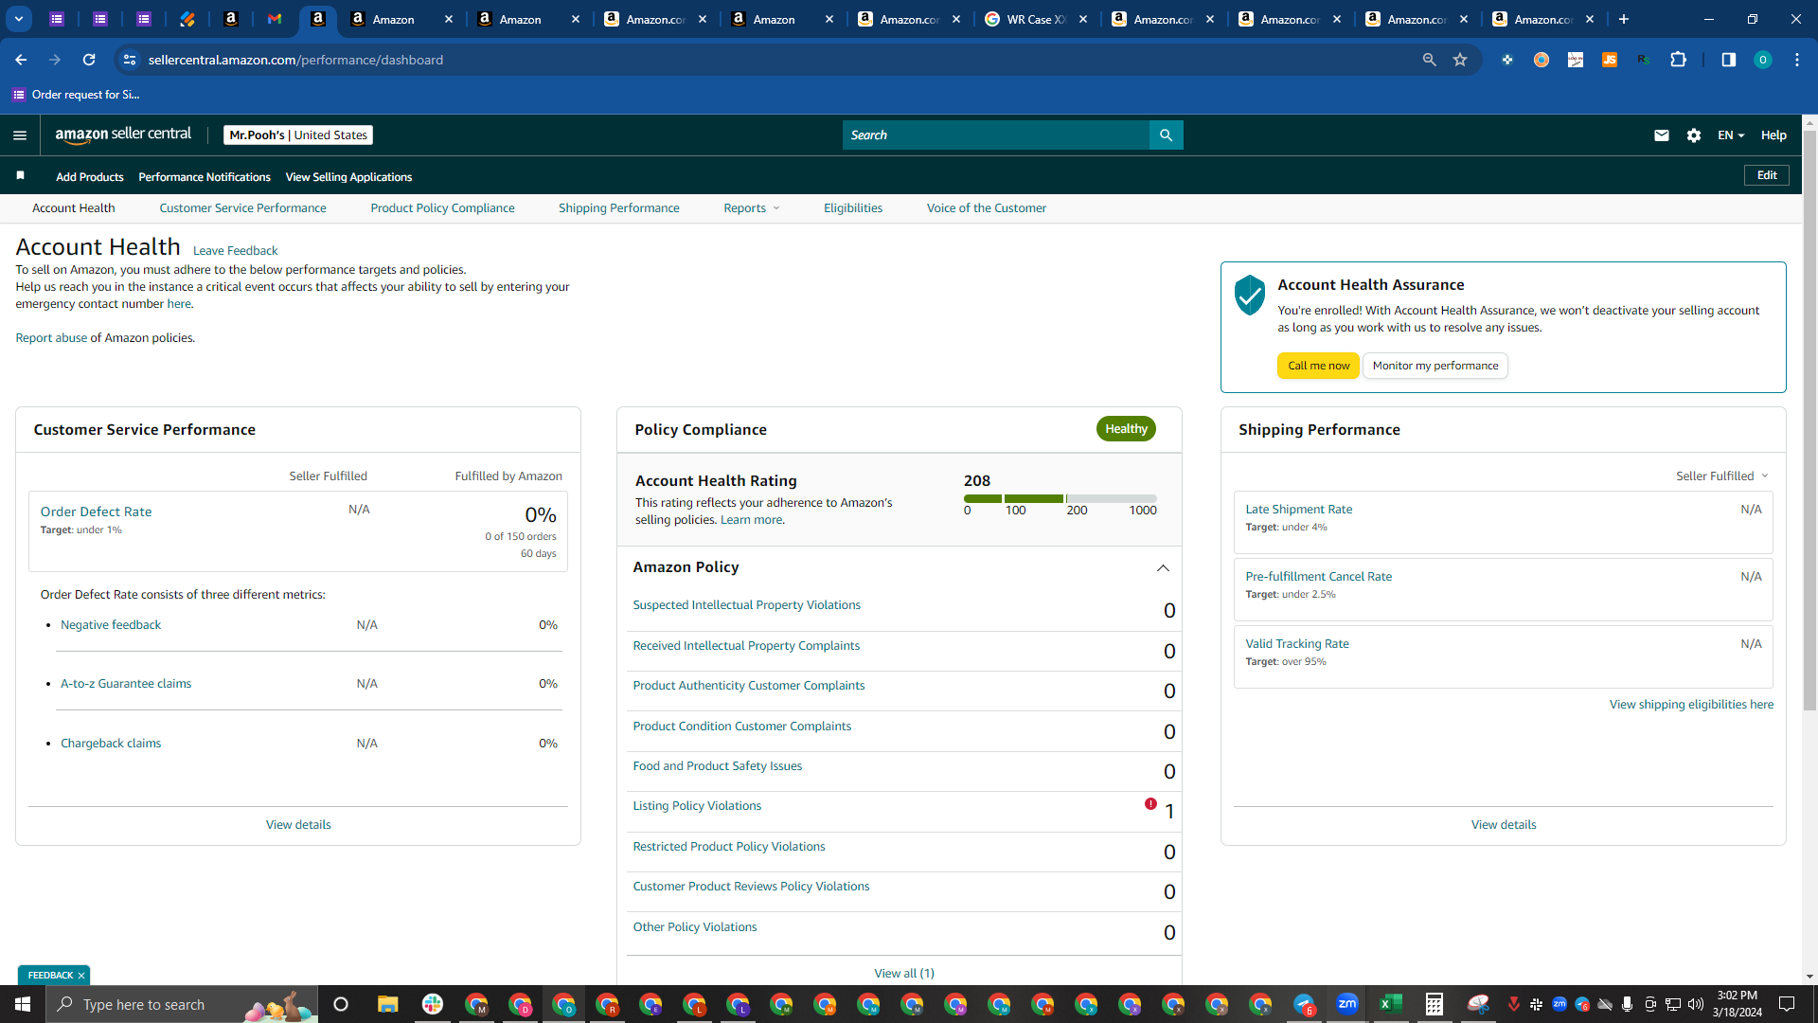Image resolution: width=1818 pixels, height=1023 pixels.
Task: Click View shipping eligibilities here link
Action: click(1691, 705)
